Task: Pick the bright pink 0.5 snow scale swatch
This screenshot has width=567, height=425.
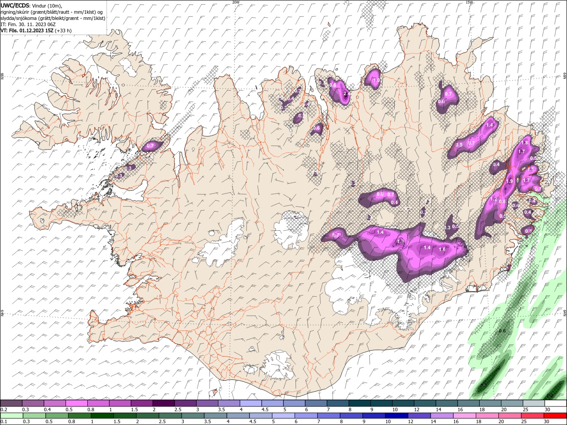Action: tap(76, 403)
